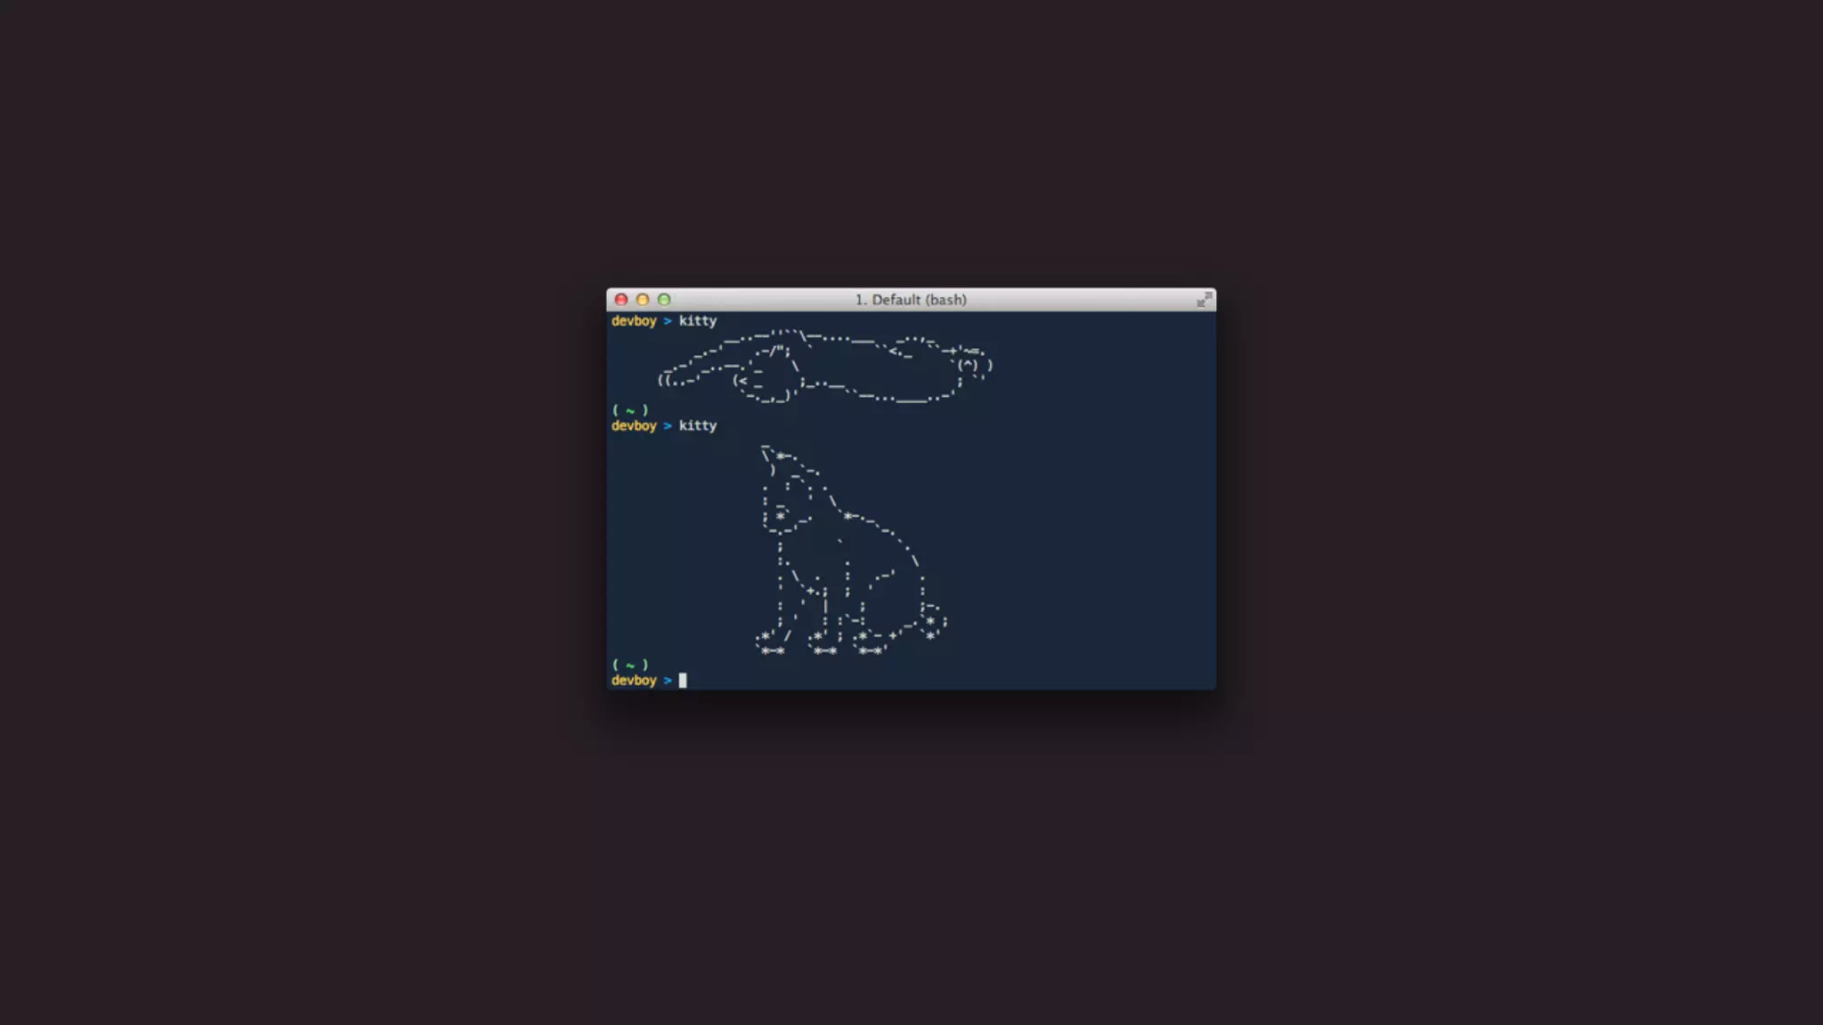Viewport: 1823px width, 1025px height.
Task: Click the '1. Default (bash)' window title
Action: tap(910, 300)
